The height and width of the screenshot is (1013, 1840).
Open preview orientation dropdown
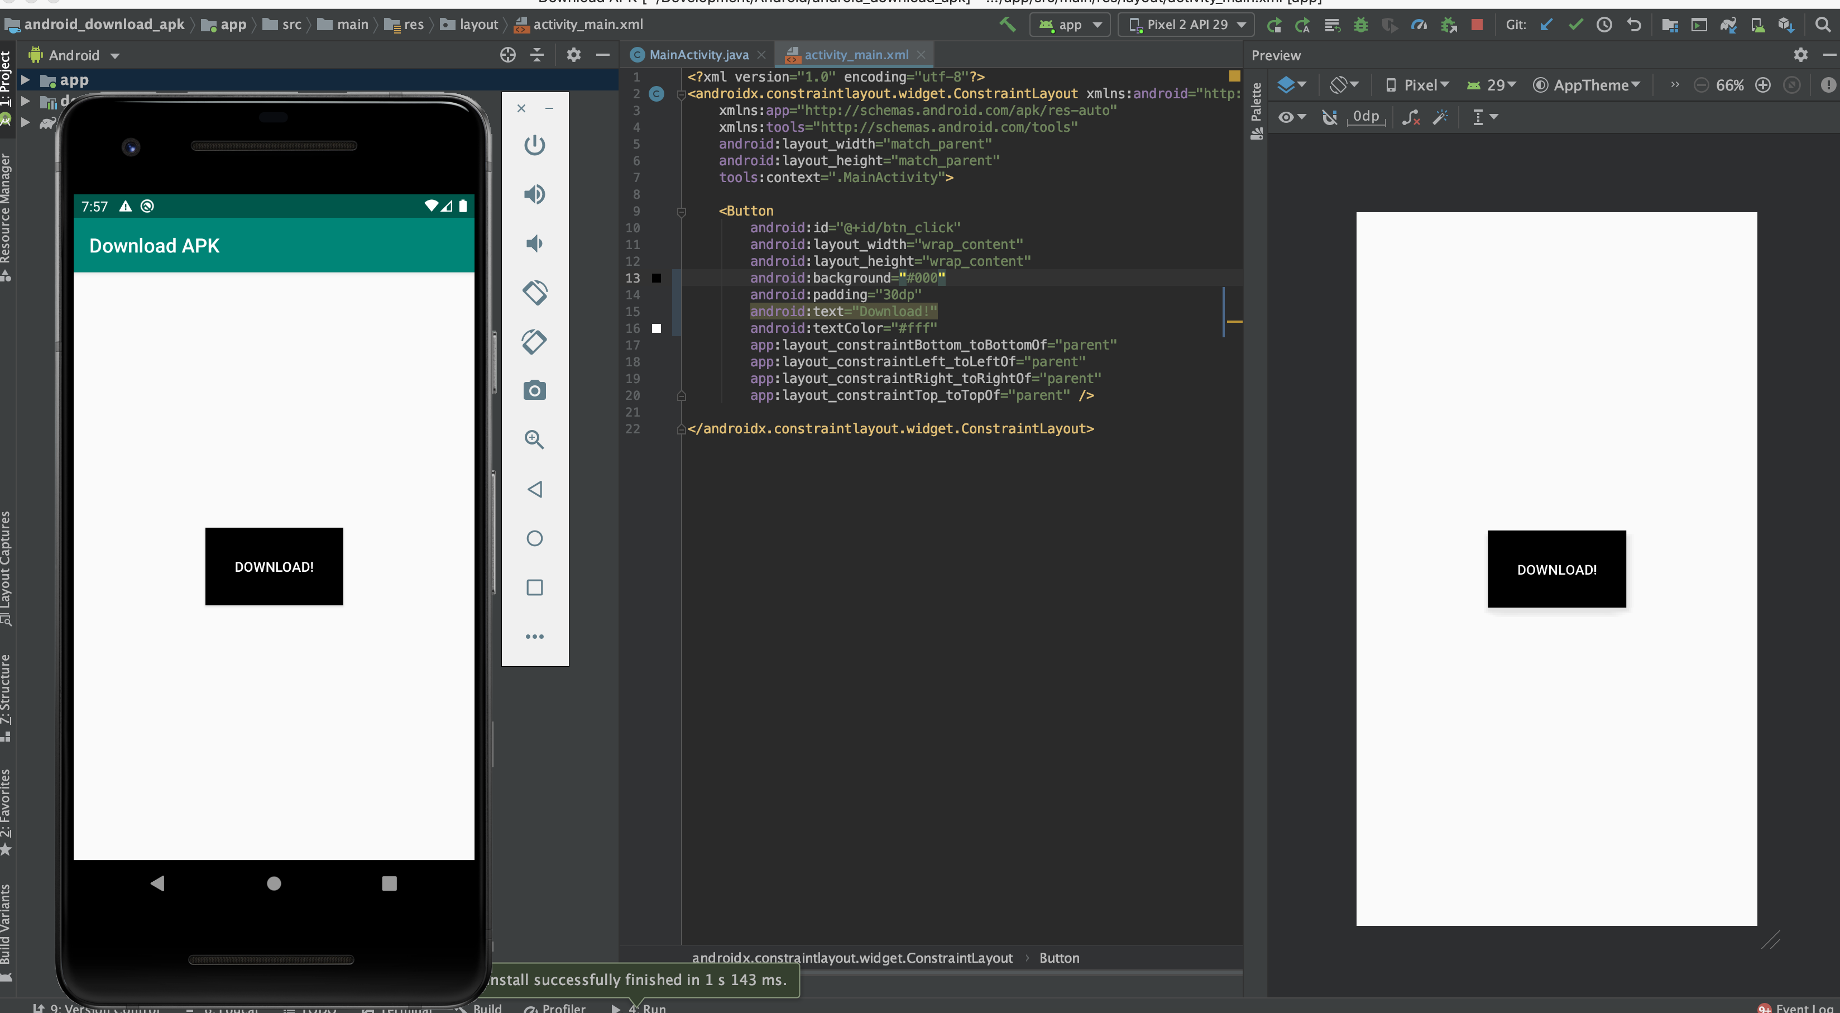click(1344, 85)
